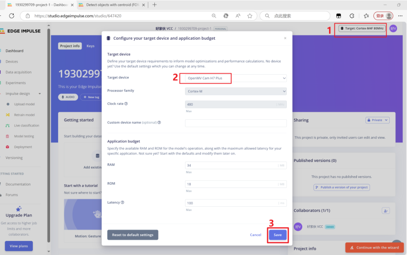Click the Edge Impulse logo
The height and width of the screenshot is (255, 407).
[21, 31]
